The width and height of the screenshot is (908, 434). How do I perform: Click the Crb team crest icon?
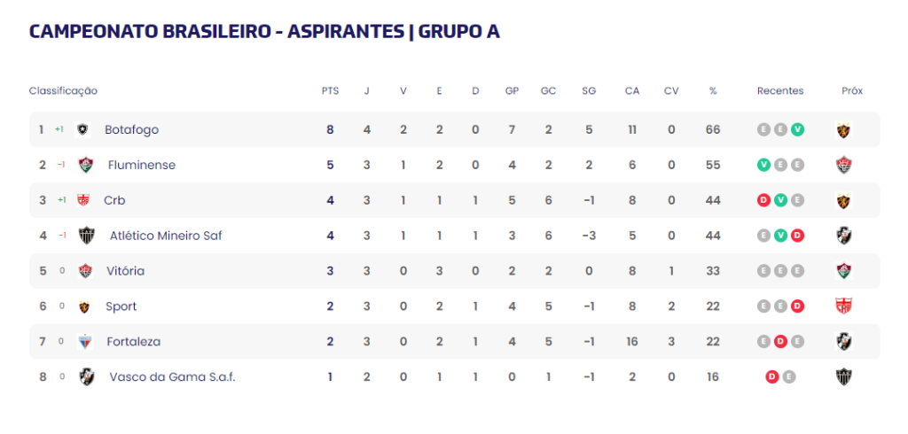pos(82,200)
